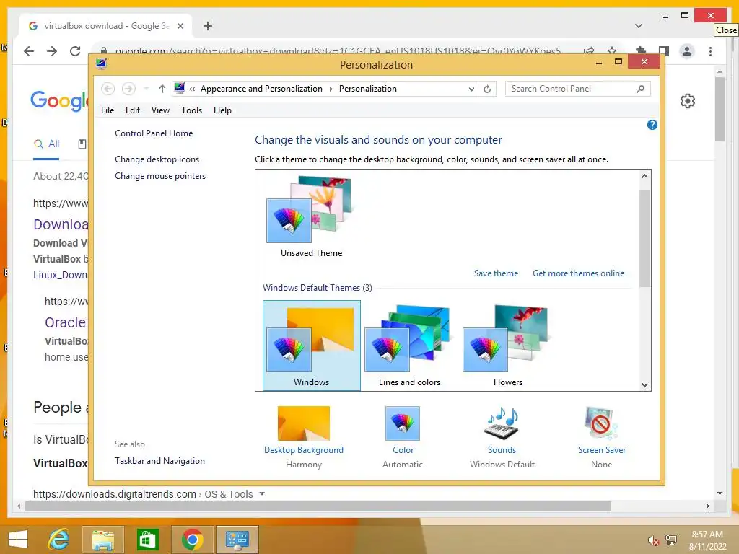The height and width of the screenshot is (554, 739).
Task: Switch to Chrome from taskbar
Action: click(192, 540)
